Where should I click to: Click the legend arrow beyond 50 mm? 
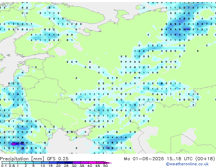tap(108, 163)
